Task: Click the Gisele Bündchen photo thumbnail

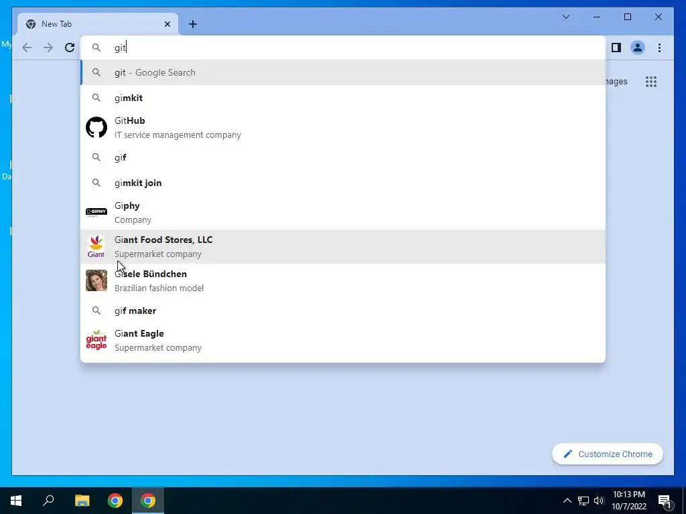Action: point(96,280)
